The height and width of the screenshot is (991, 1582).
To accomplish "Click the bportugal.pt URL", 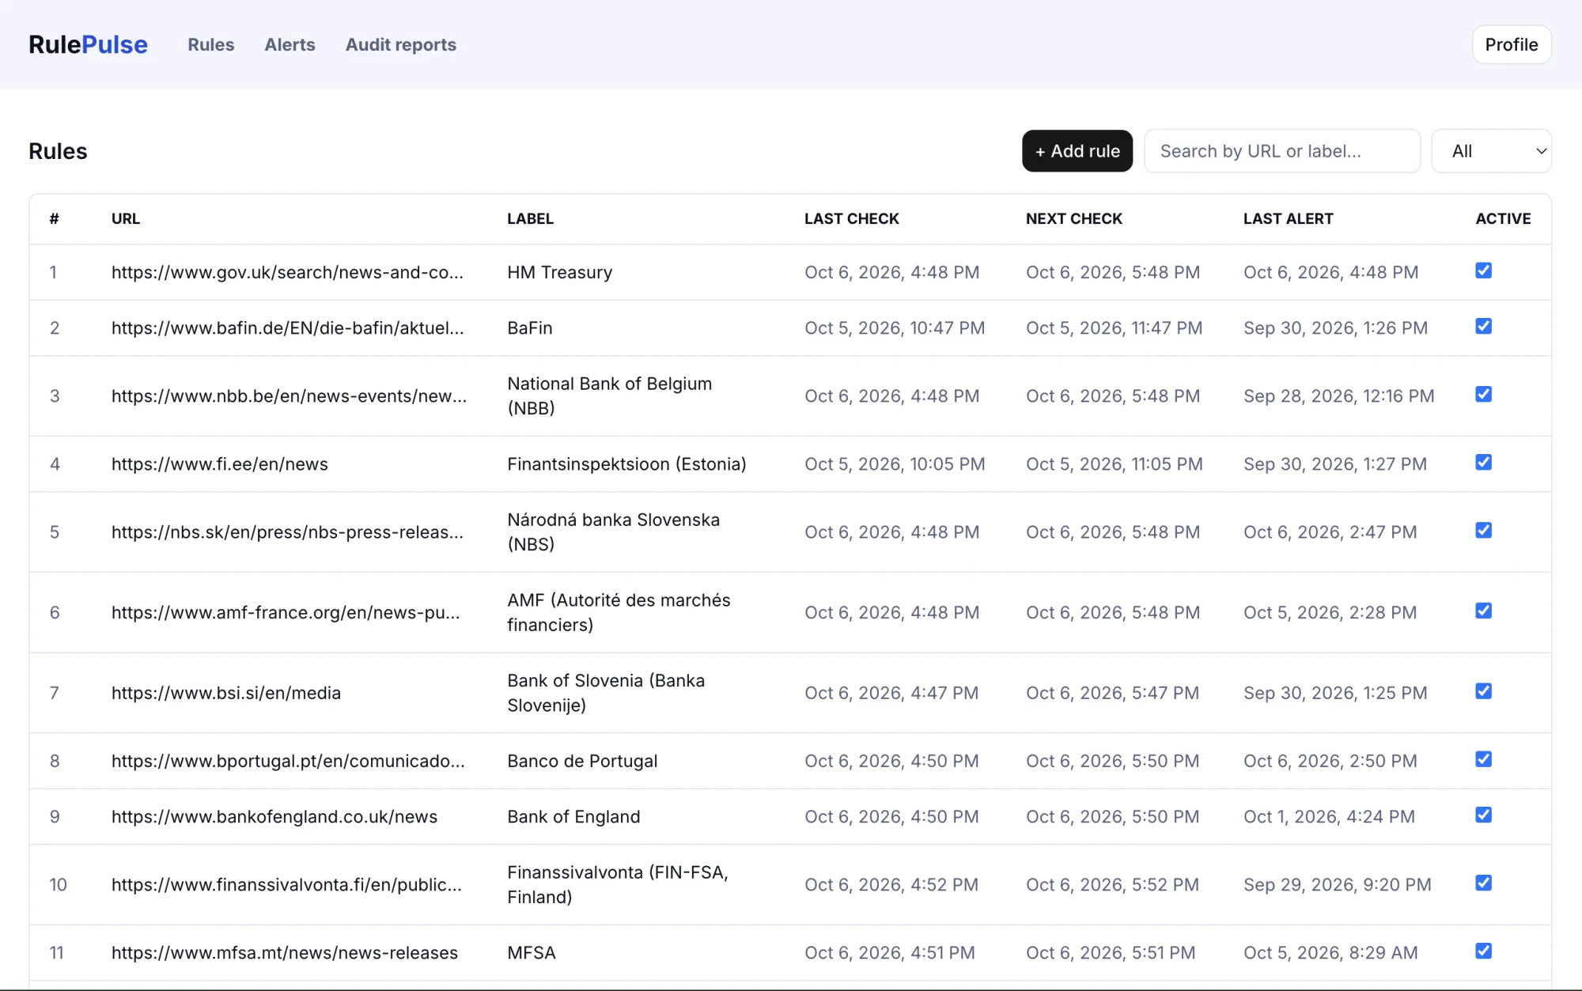I will point(288,761).
